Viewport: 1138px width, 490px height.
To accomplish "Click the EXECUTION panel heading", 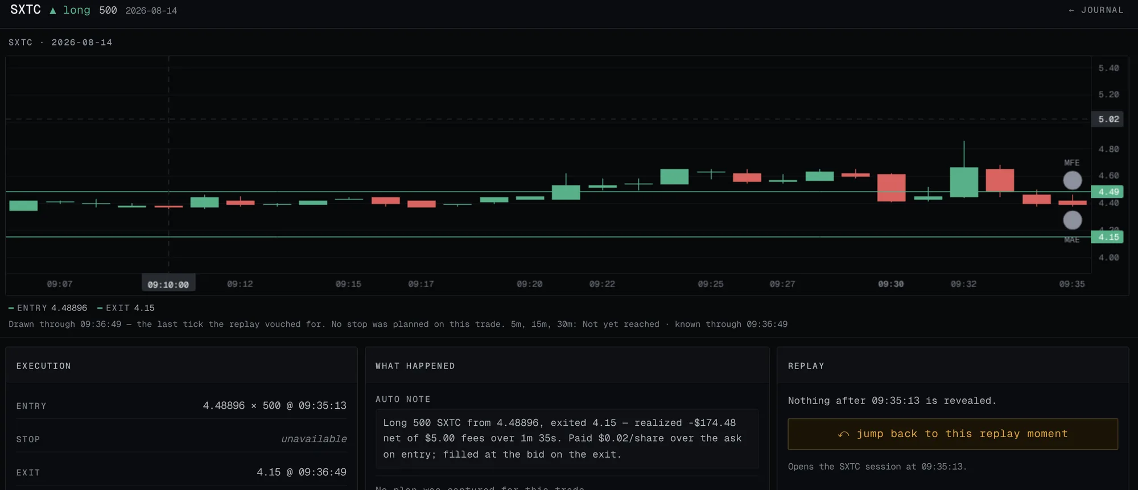I will pos(44,366).
